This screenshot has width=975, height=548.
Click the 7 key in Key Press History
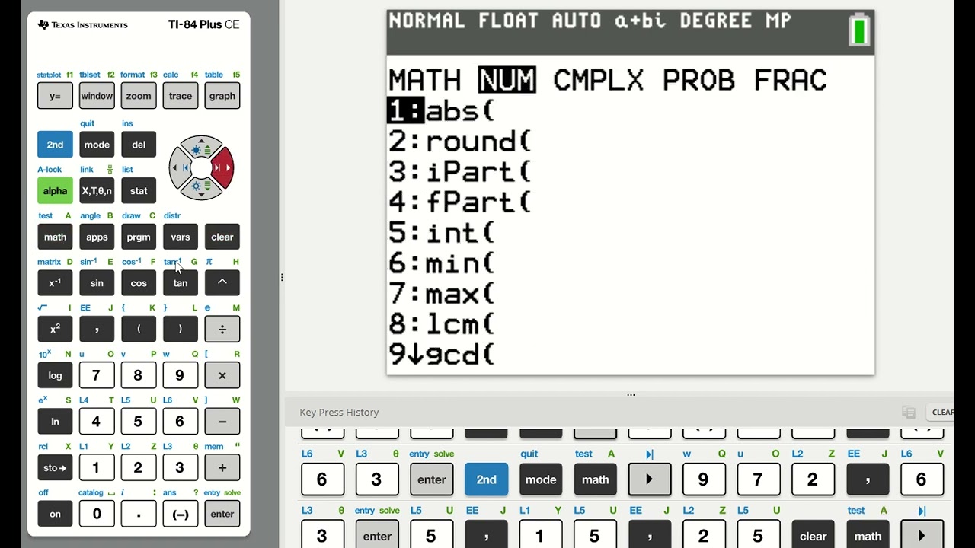(x=758, y=479)
